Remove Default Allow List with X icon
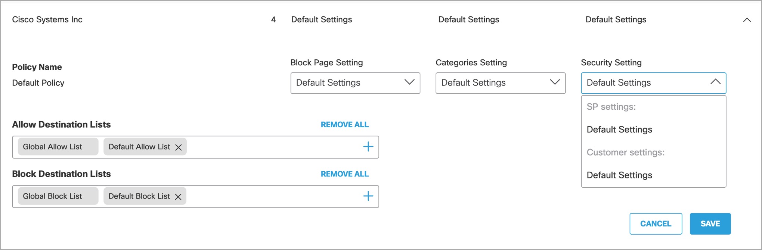762x250 pixels. 179,147
